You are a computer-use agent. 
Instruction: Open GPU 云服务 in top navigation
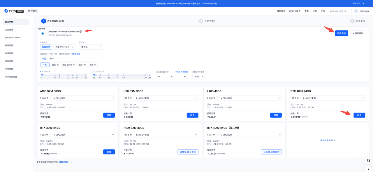(x=295, y=11)
